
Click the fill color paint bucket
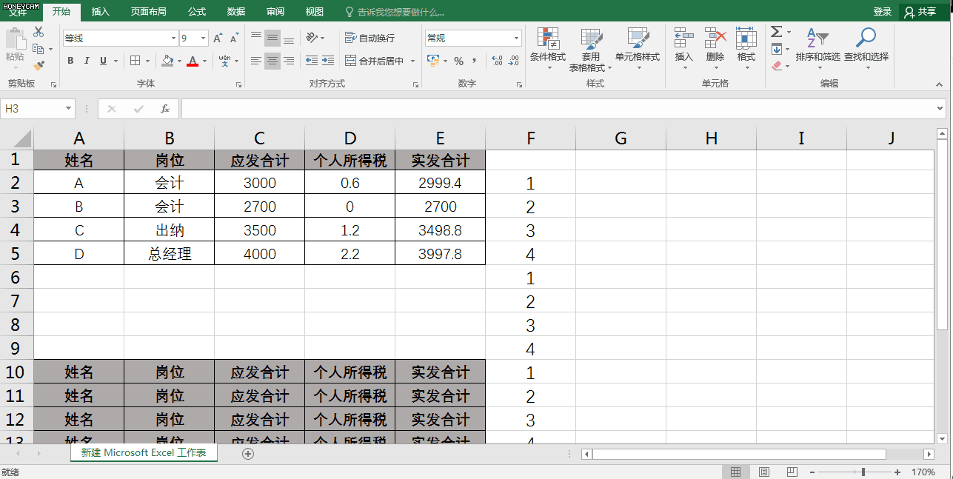point(167,61)
